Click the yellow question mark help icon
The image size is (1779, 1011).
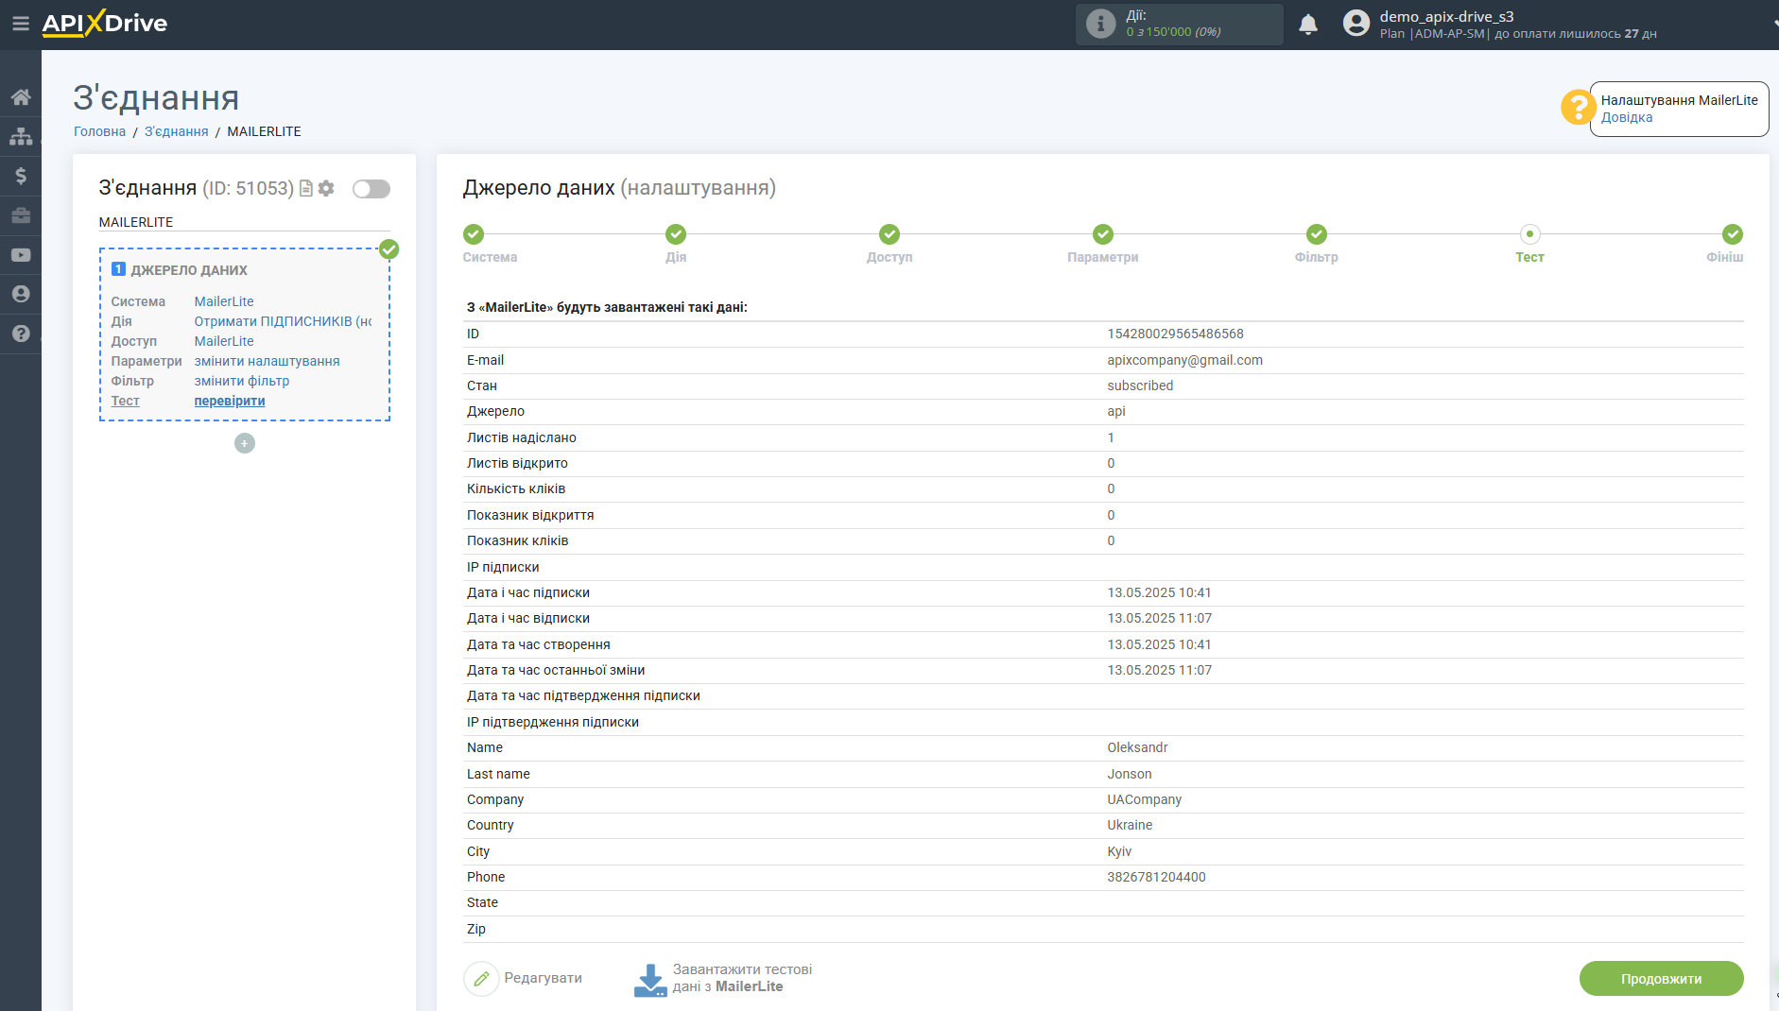pyautogui.click(x=1577, y=108)
